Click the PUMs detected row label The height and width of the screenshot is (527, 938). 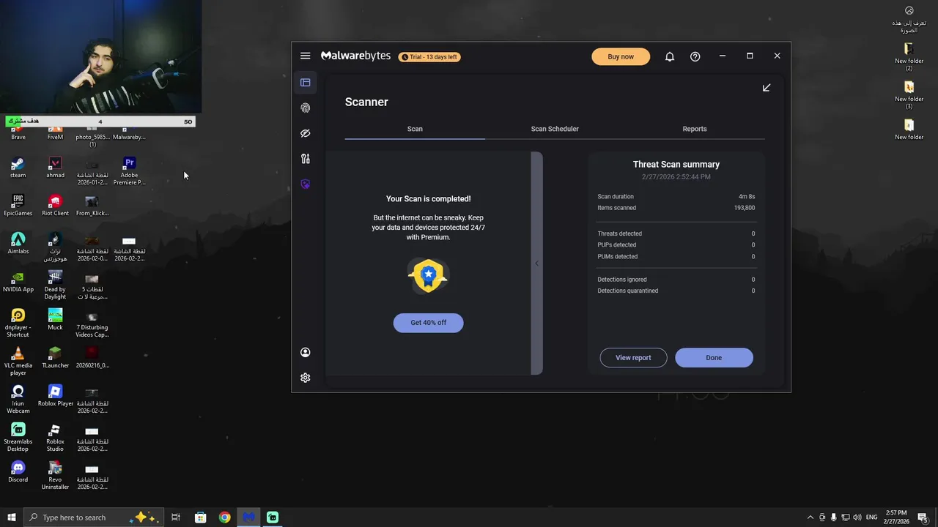[x=618, y=257]
